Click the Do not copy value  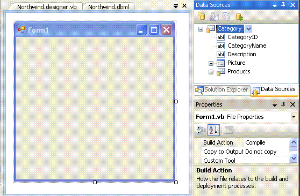[x=266, y=152]
